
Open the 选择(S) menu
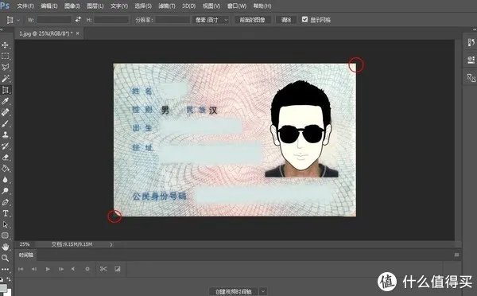143,6
